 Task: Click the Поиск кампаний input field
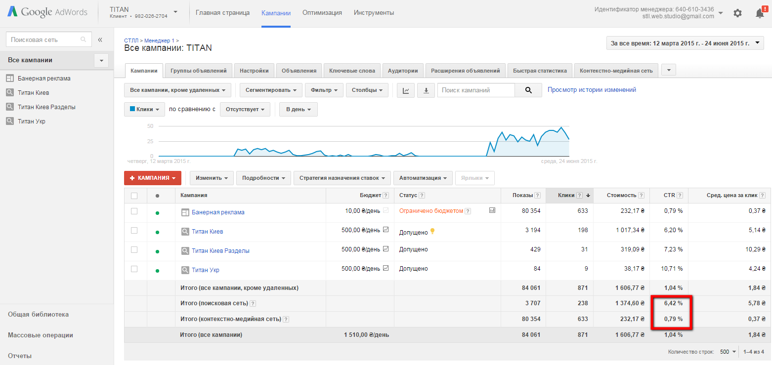476,90
